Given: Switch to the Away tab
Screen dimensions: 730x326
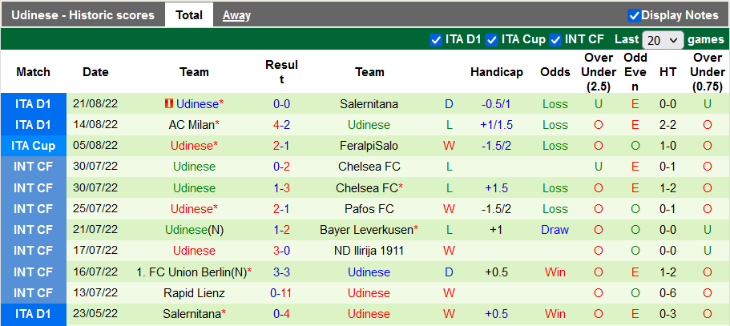Looking at the screenshot, I should coord(236,15).
